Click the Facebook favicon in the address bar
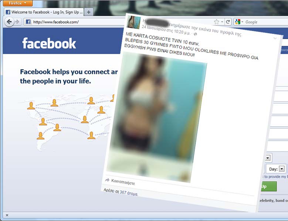288x221 pixels. pyautogui.click(x=28, y=22)
